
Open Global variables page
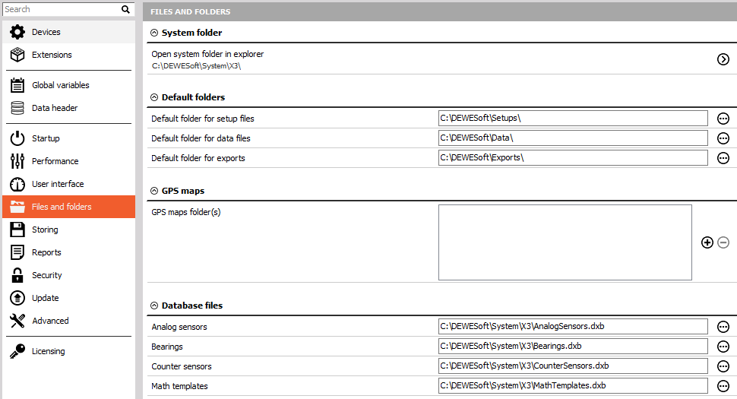(x=68, y=85)
